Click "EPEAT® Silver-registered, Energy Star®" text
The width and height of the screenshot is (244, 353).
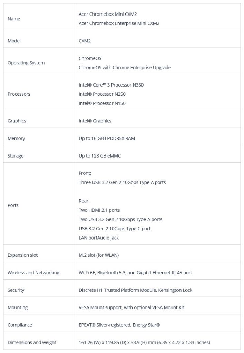pos(119,325)
